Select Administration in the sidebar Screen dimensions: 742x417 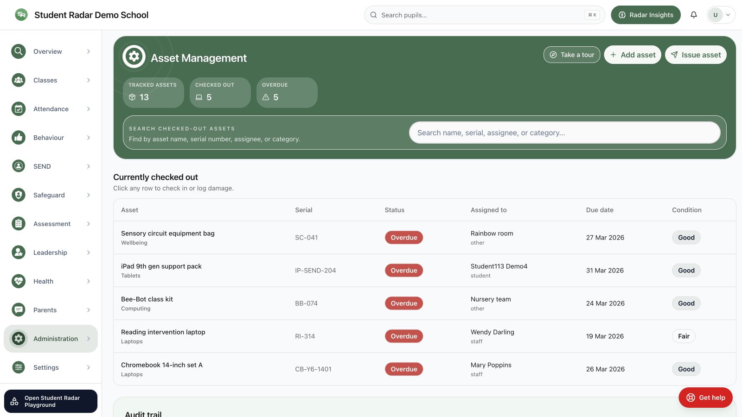(x=51, y=339)
